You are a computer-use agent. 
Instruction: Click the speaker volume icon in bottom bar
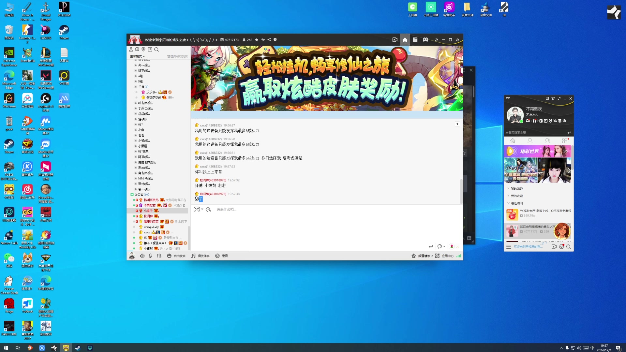click(x=142, y=256)
